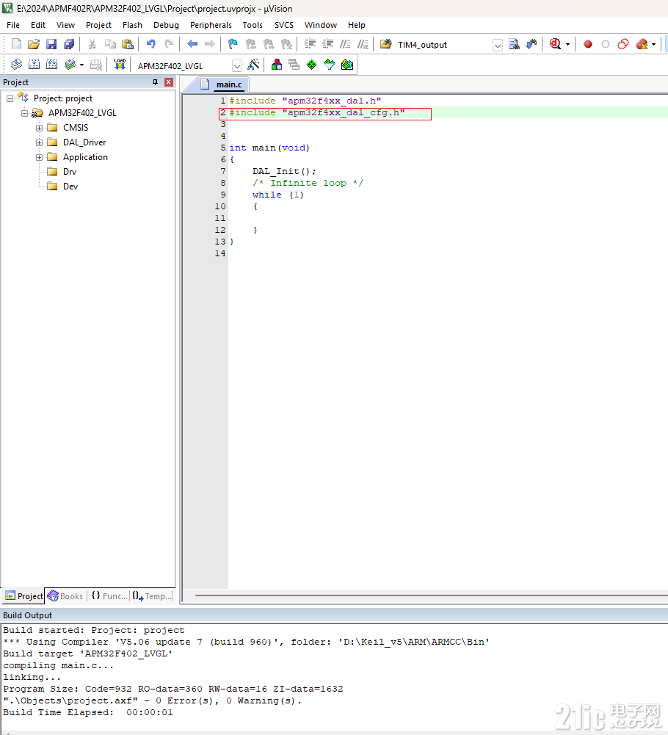Start or stop the debug session
Screen dimensions: 668x735
pos(555,44)
